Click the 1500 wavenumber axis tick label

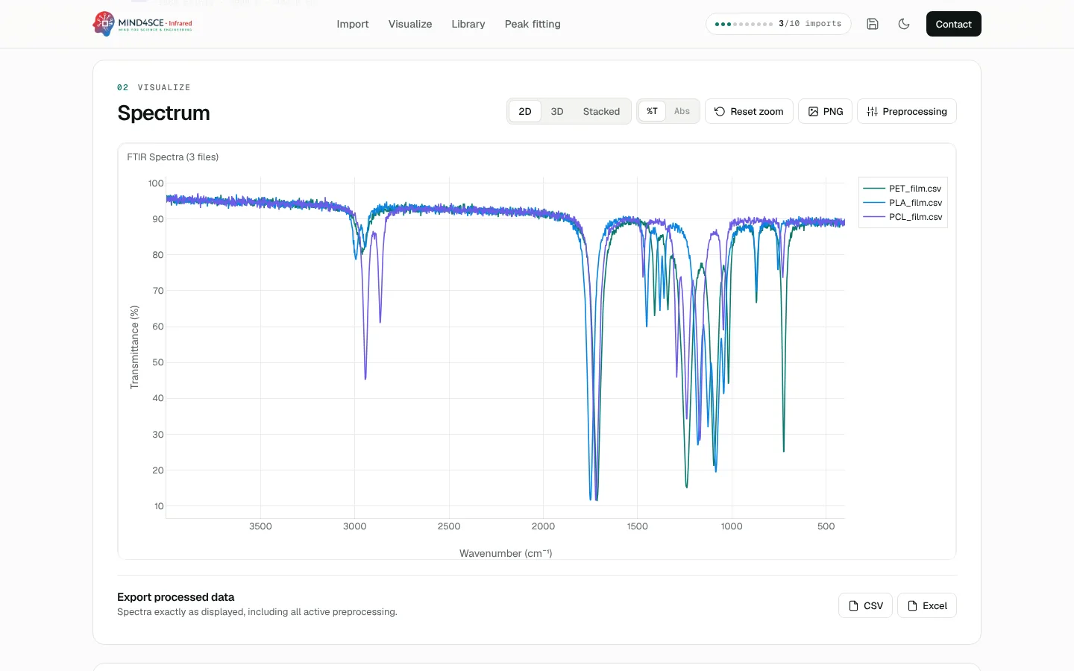pyautogui.click(x=638, y=526)
